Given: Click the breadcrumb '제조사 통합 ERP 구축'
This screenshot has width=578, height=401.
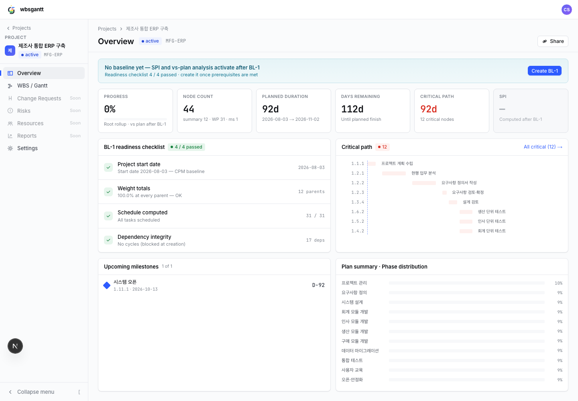Looking at the screenshot, I should 147,29.
